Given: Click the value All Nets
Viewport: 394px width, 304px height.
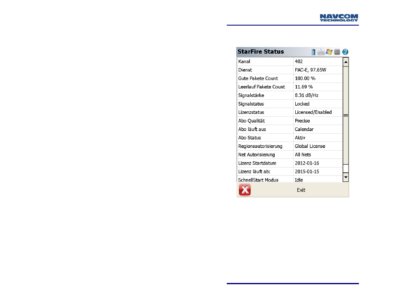Looking at the screenshot, I should pos(303,155).
